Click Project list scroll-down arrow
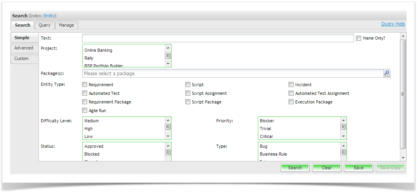Viewport: 420px width, 194px height. (x=168, y=64)
